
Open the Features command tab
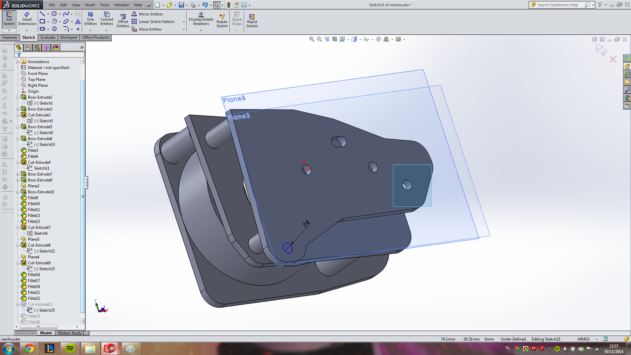[x=10, y=37]
